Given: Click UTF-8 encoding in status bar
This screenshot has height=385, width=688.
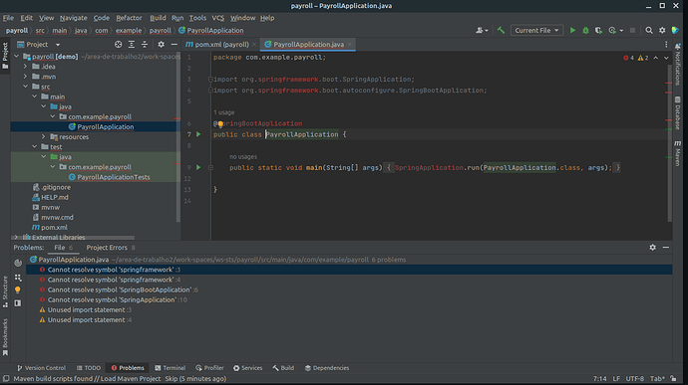Looking at the screenshot, I should tap(634, 379).
